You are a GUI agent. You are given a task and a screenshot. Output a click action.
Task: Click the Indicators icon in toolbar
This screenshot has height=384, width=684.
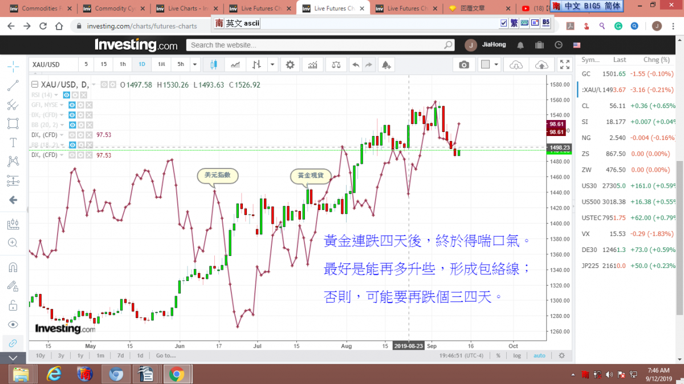pos(312,65)
